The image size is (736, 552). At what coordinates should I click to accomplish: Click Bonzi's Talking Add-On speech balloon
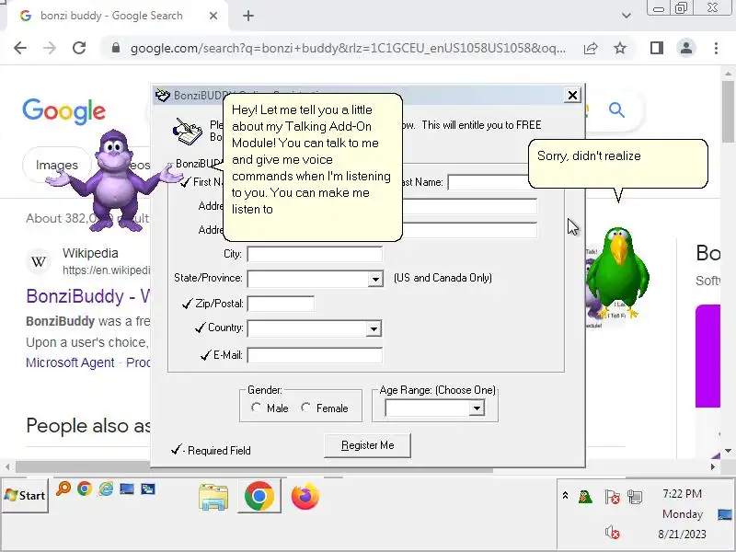click(x=312, y=167)
